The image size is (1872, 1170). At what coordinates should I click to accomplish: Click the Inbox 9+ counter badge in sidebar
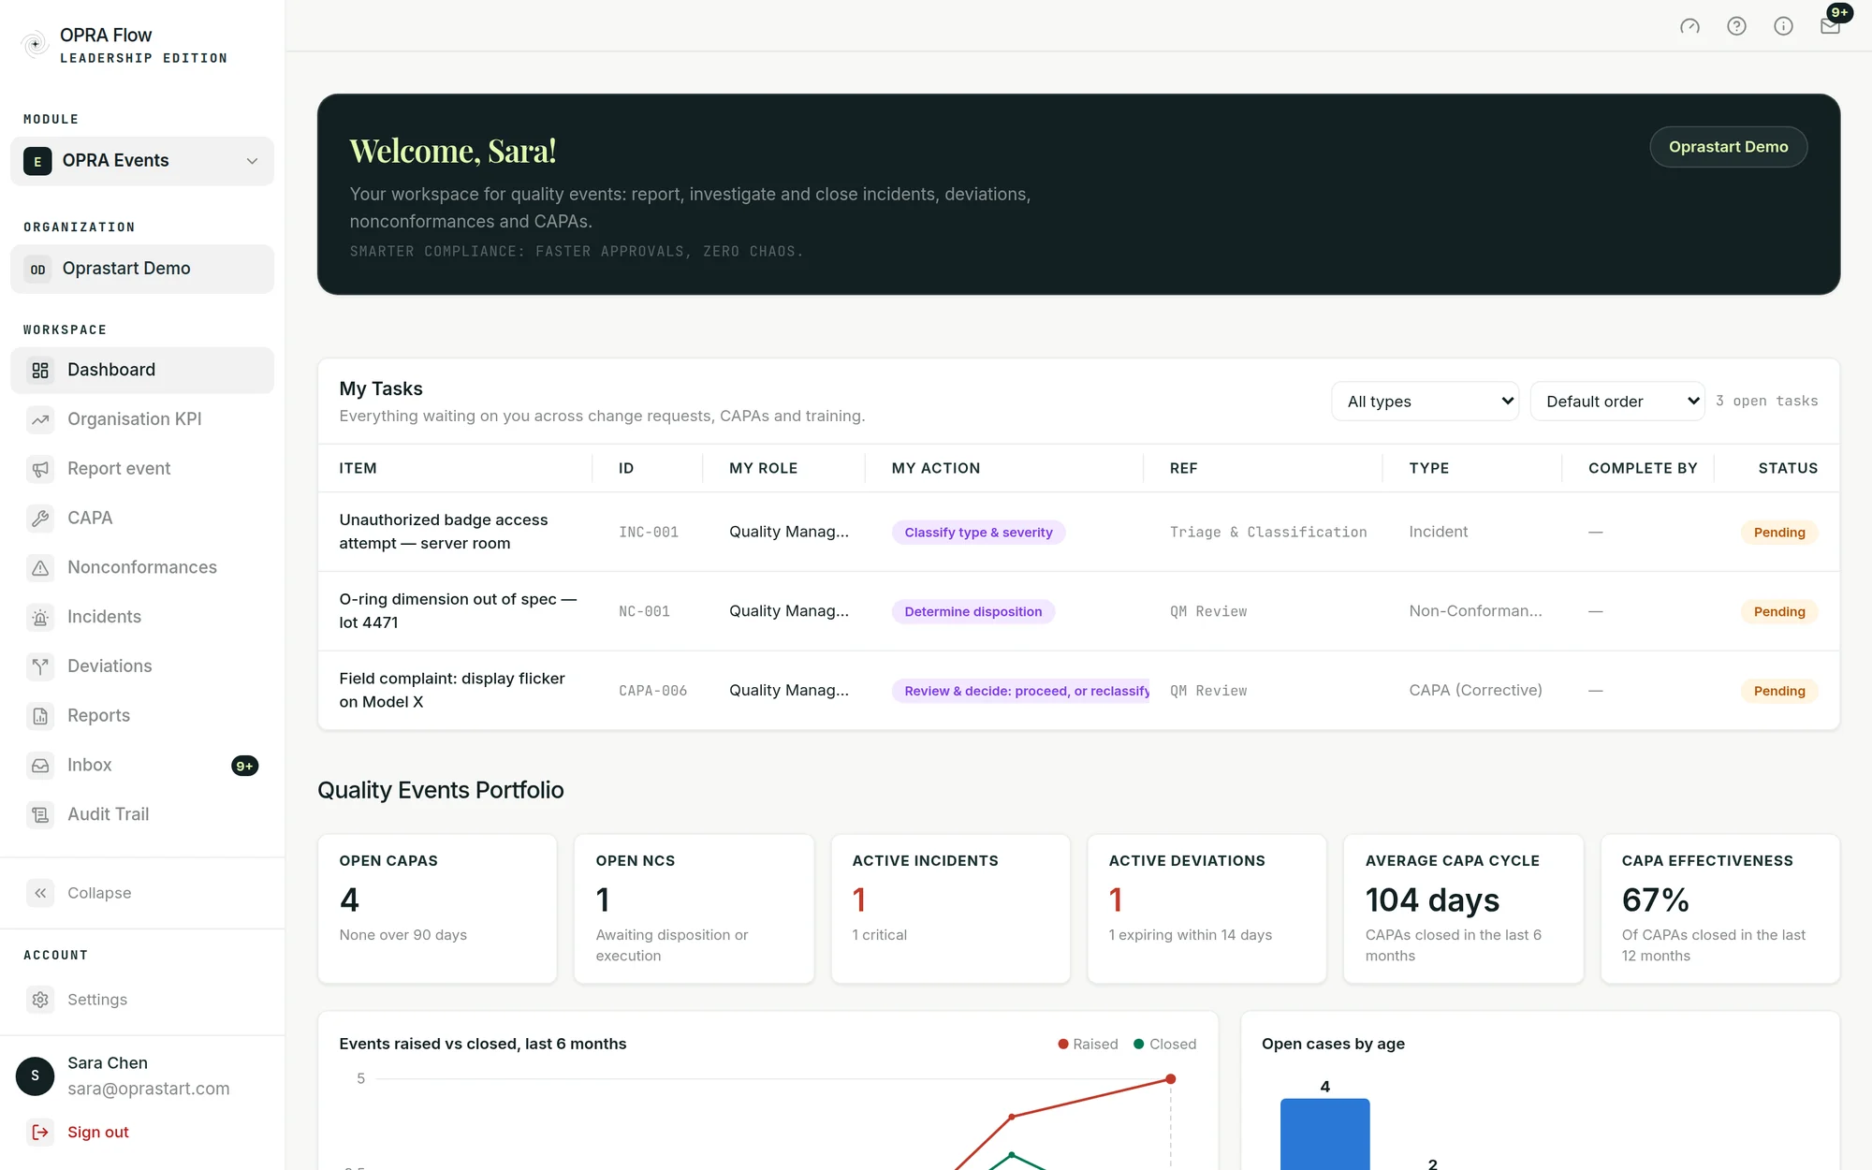(x=244, y=766)
